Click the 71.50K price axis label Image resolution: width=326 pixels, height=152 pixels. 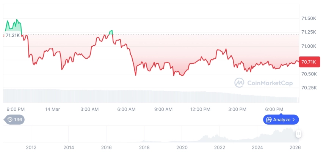click(309, 18)
